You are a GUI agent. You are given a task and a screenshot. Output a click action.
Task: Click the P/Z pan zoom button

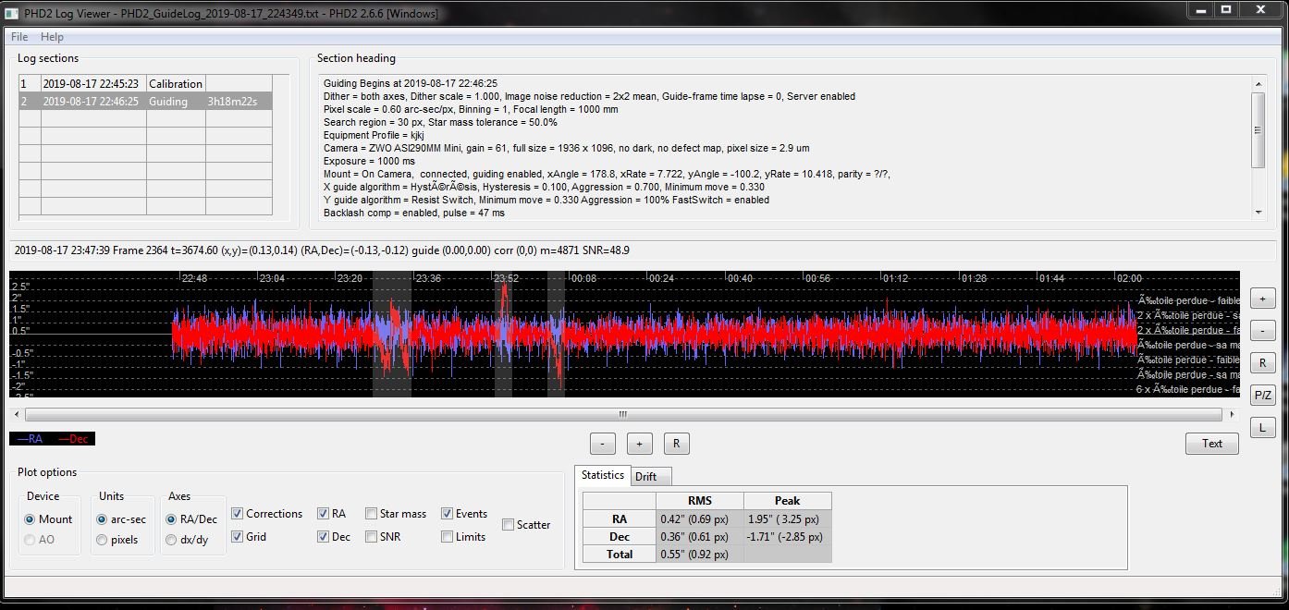[1262, 396]
